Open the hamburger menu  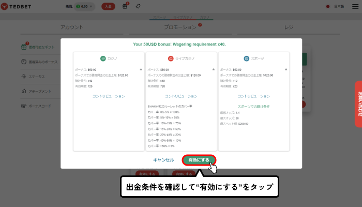355,6
